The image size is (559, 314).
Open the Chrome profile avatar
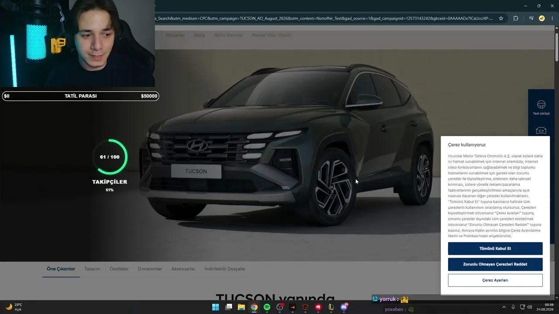[542, 18]
